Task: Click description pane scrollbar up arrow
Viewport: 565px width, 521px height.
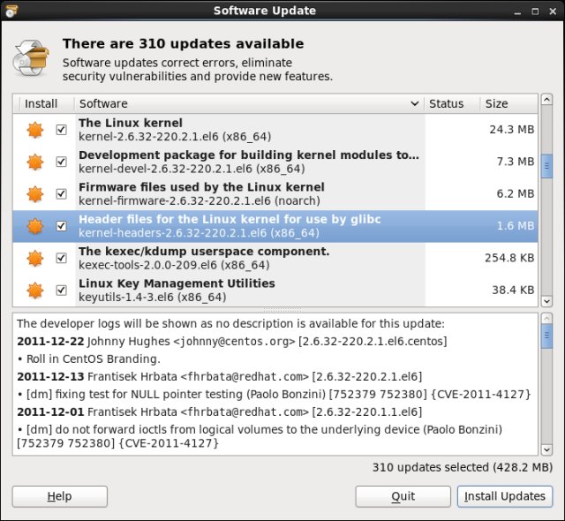Action: pyautogui.click(x=546, y=318)
